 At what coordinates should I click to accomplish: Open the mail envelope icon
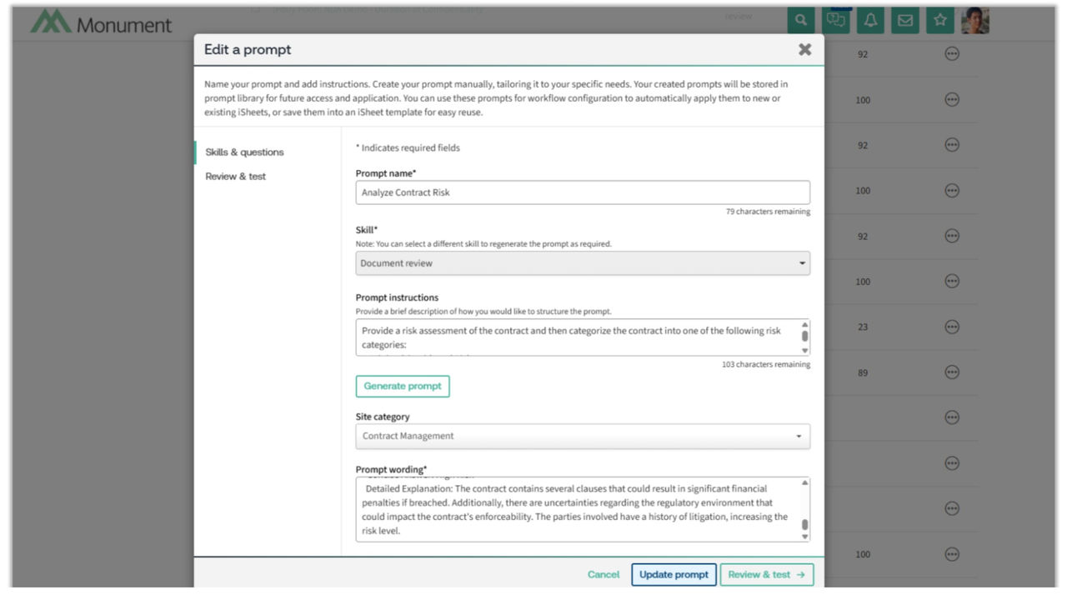pyautogui.click(x=904, y=21)
